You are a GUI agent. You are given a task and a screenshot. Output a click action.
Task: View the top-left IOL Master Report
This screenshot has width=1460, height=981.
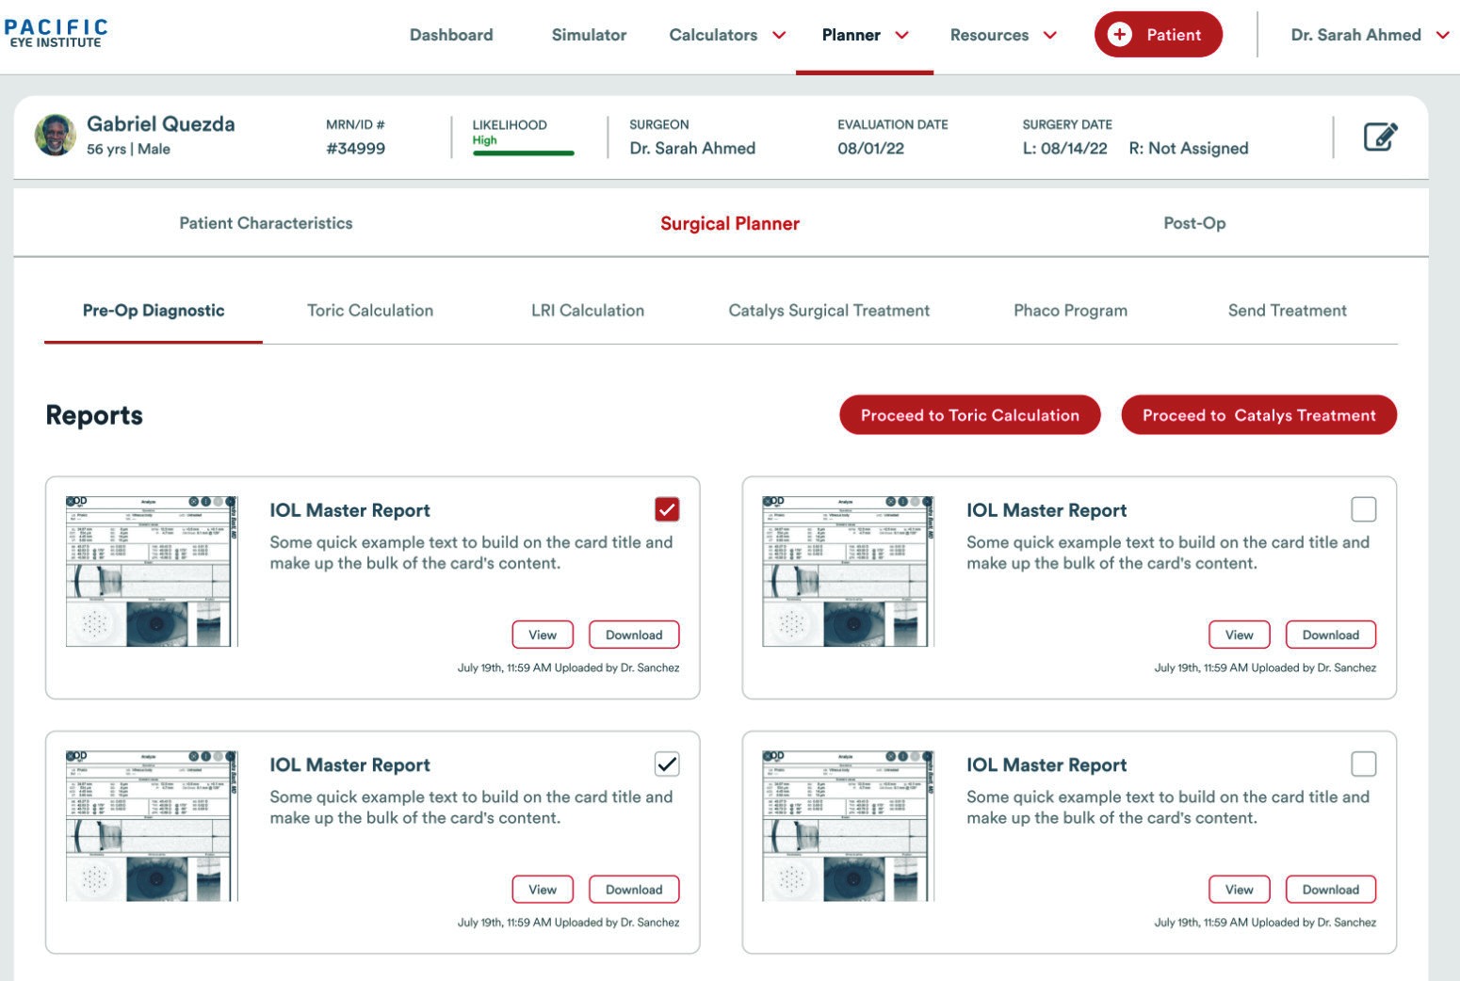(x=543, y=635)
